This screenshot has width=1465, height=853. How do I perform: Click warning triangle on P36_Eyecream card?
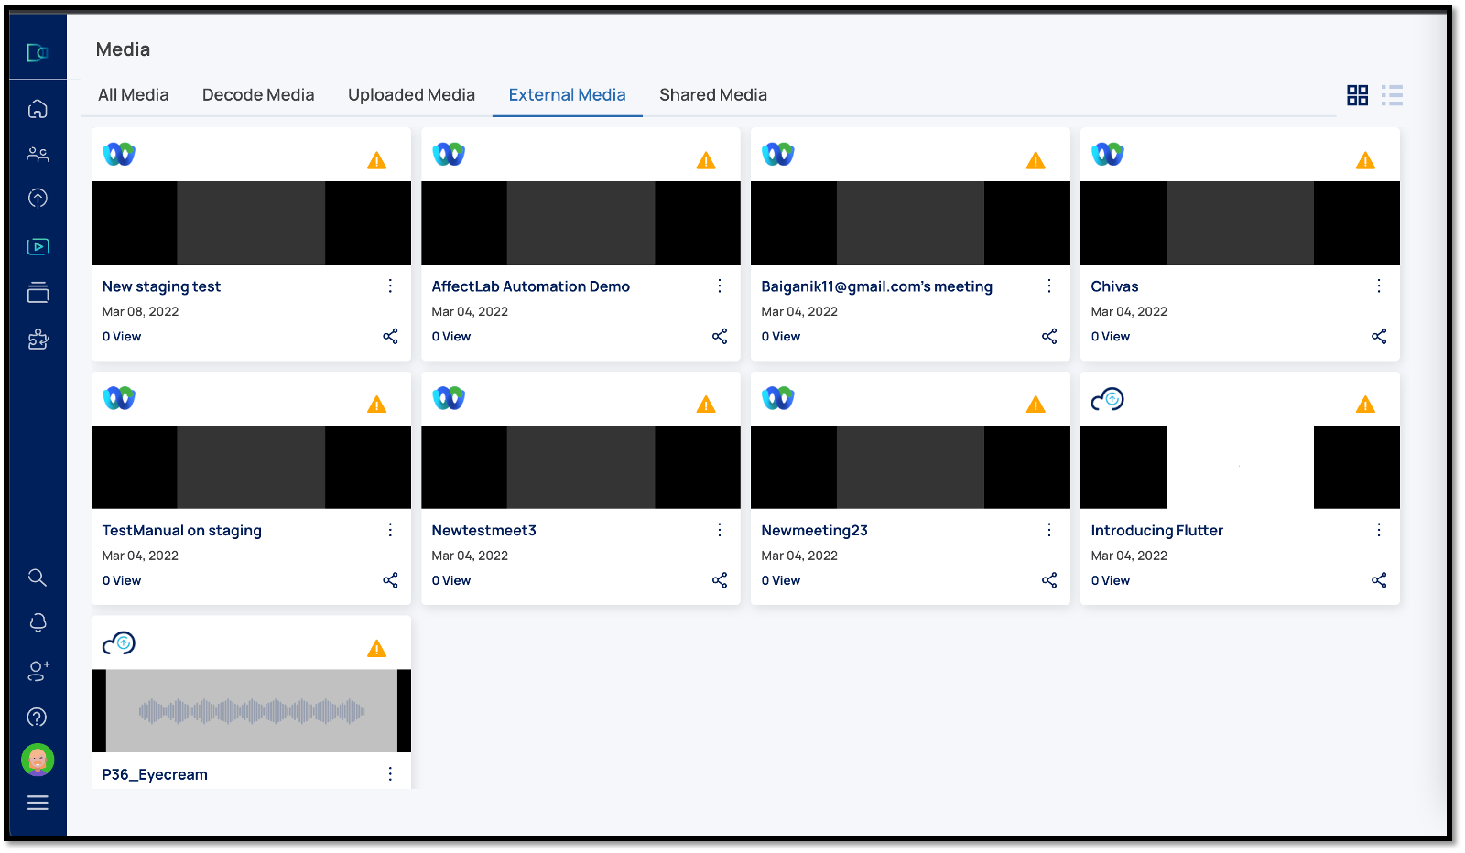(x=376, y=649)
